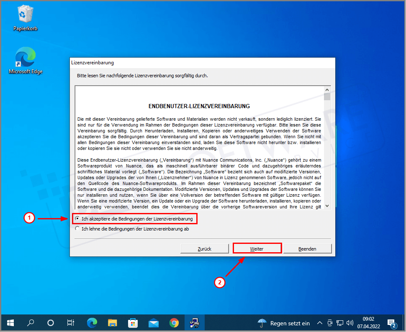Show hidden system tray icons chevron
This screenshot has height=332, width=406.
point(320,323)
